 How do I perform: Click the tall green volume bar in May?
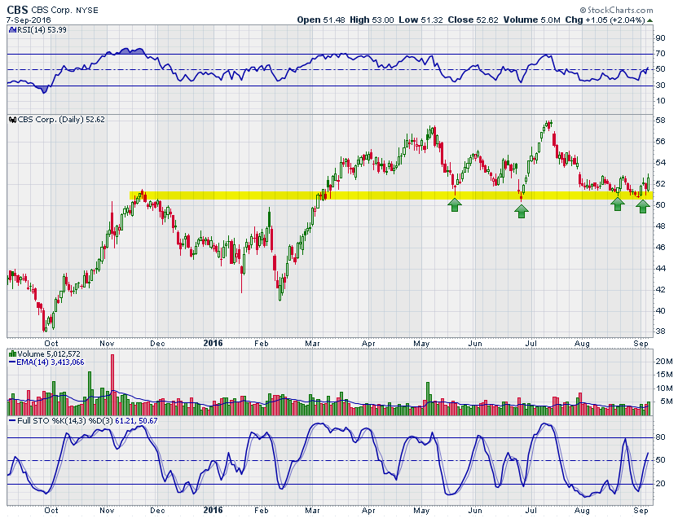coord(428,399)
